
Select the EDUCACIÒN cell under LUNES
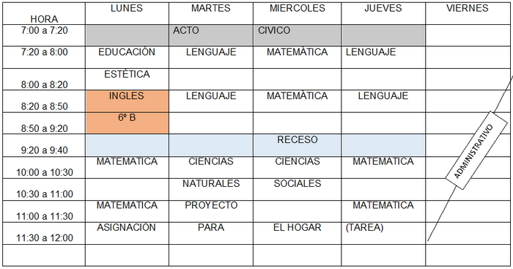point(128,57)
